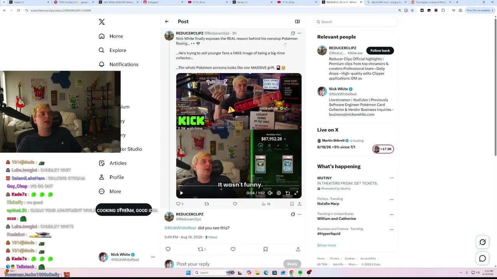Repost the 'did you see this?' post

click(202, 249)
